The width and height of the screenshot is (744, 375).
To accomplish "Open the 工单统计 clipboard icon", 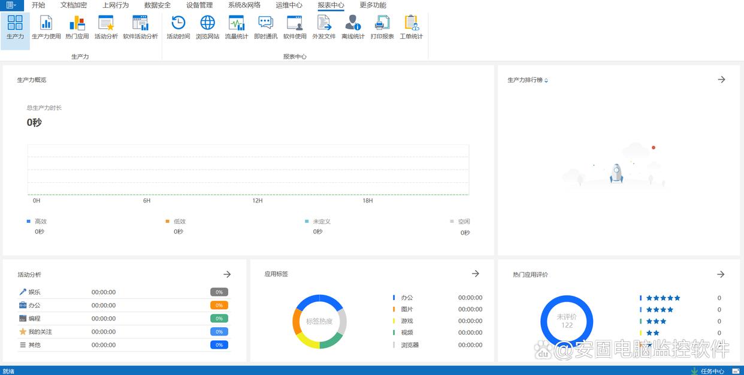I will (x=411, y=28).
